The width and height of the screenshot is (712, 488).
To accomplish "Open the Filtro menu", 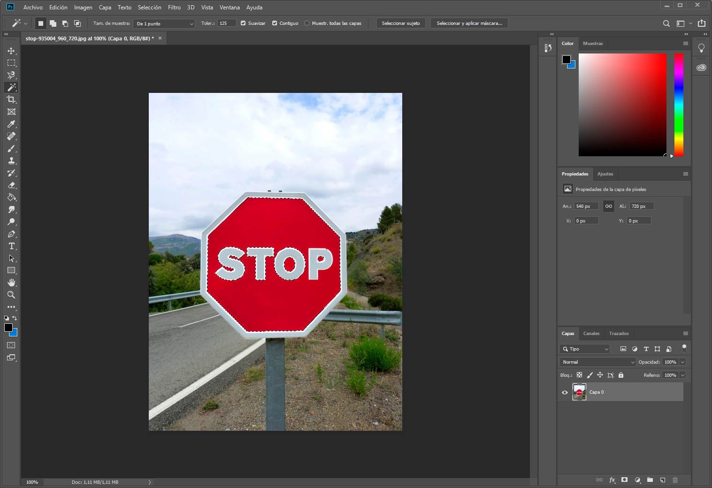I will tap(174, 8).
